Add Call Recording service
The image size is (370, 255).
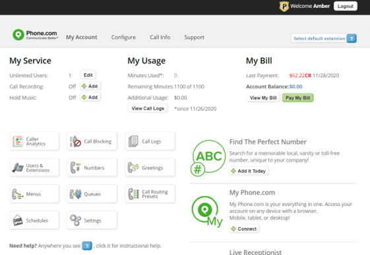click(x=90, y=86)
